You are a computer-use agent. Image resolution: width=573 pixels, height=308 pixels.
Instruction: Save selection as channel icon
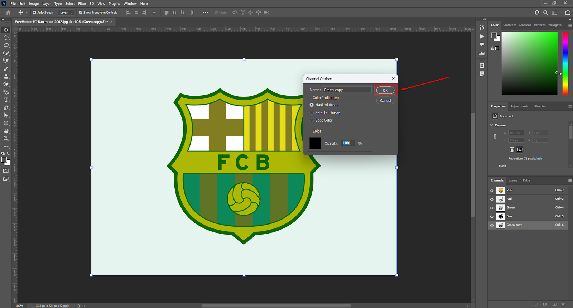tap(545, 304)
